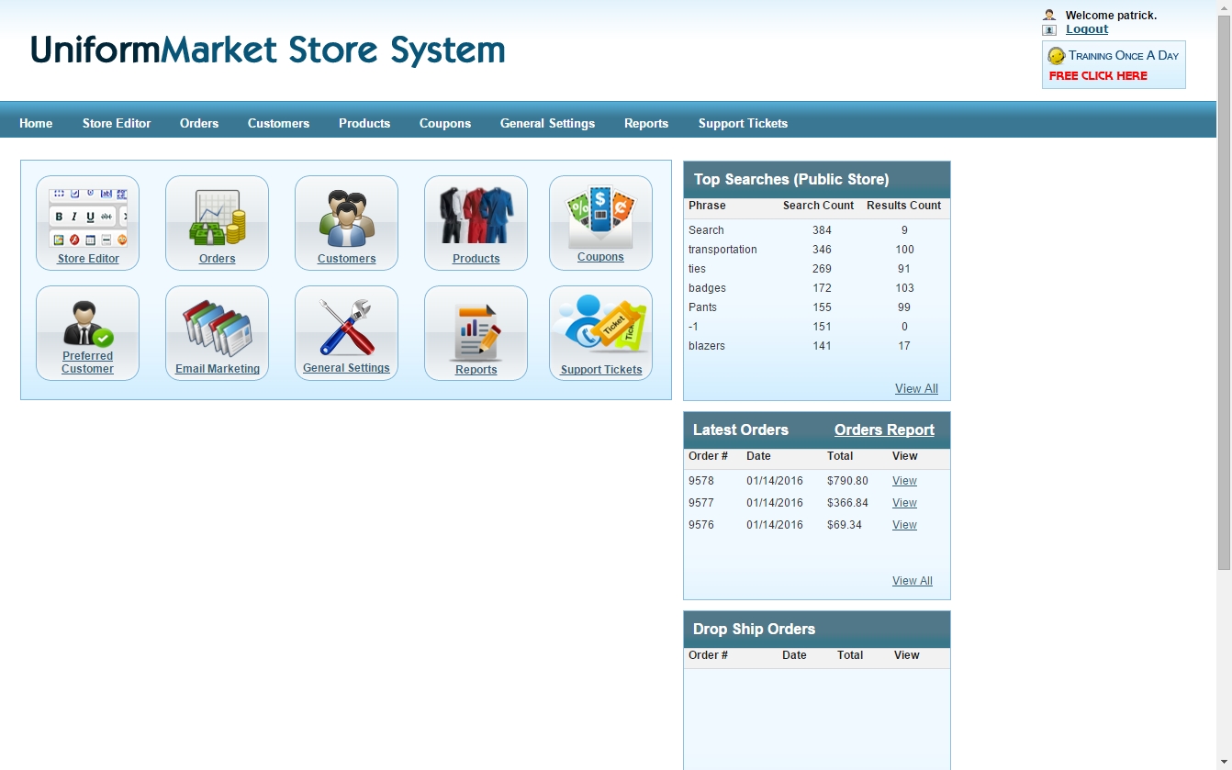Open Reports menu in navigation bar

click(x=646, y=123)
